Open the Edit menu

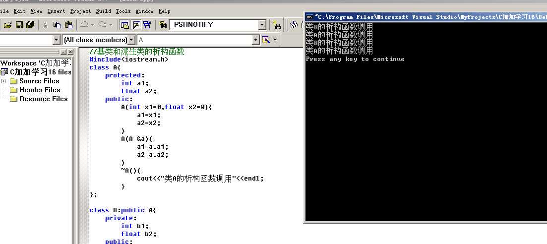19,11
